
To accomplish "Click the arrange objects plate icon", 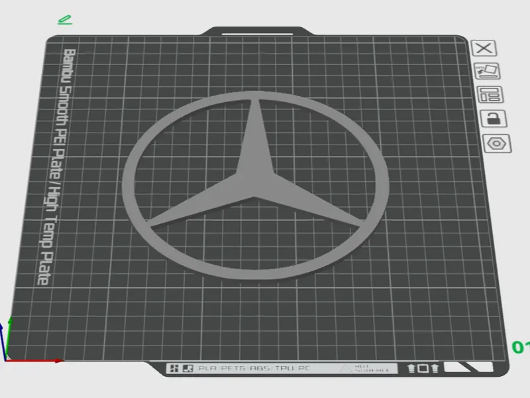I will point(490,94).
